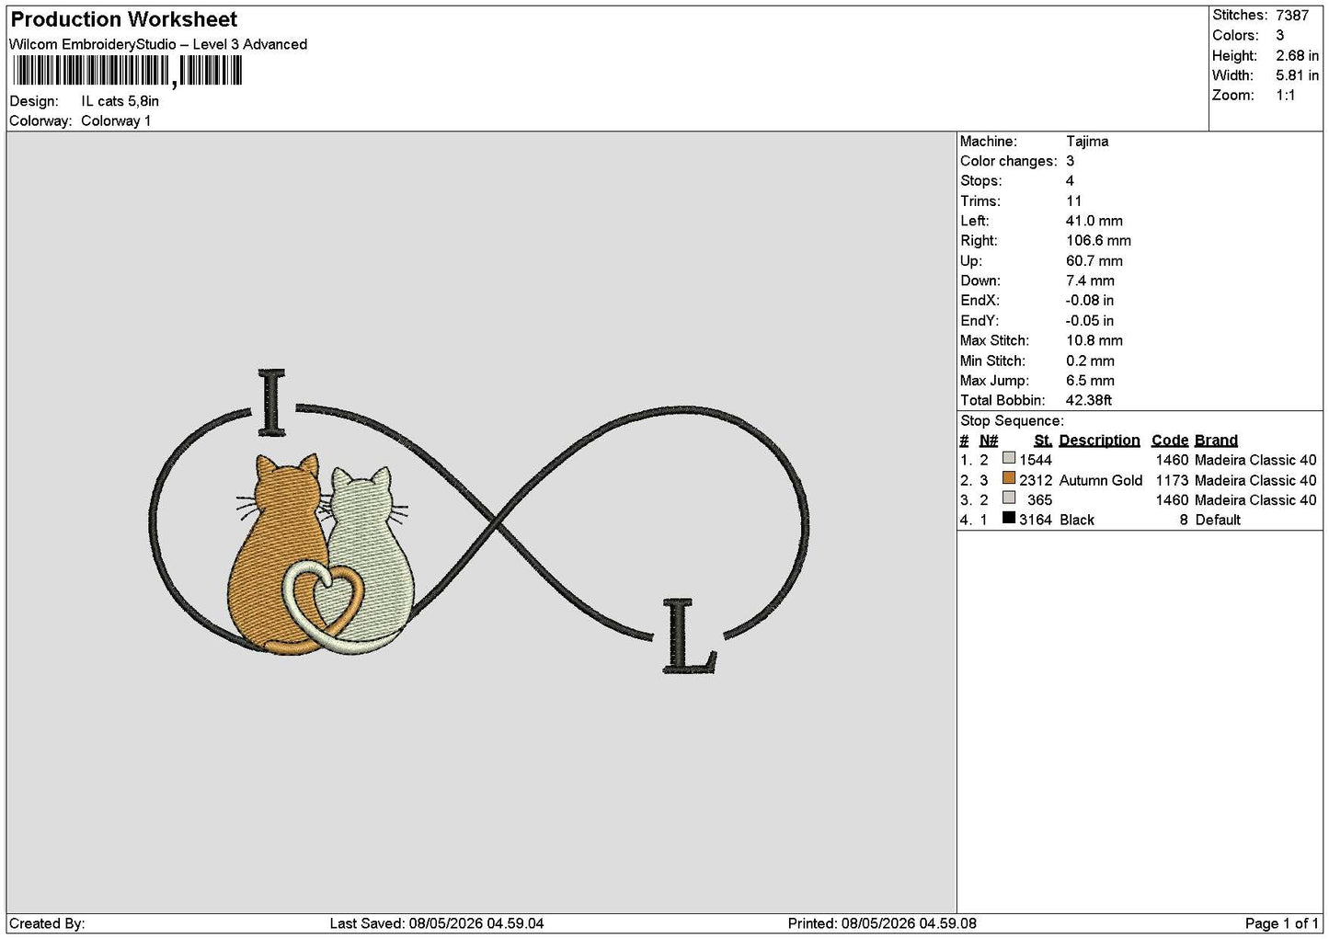1329x939 pixels.
Task: Click the 'Black' description in row 4
Action: pyautogui.click(x=1077, y=520)
